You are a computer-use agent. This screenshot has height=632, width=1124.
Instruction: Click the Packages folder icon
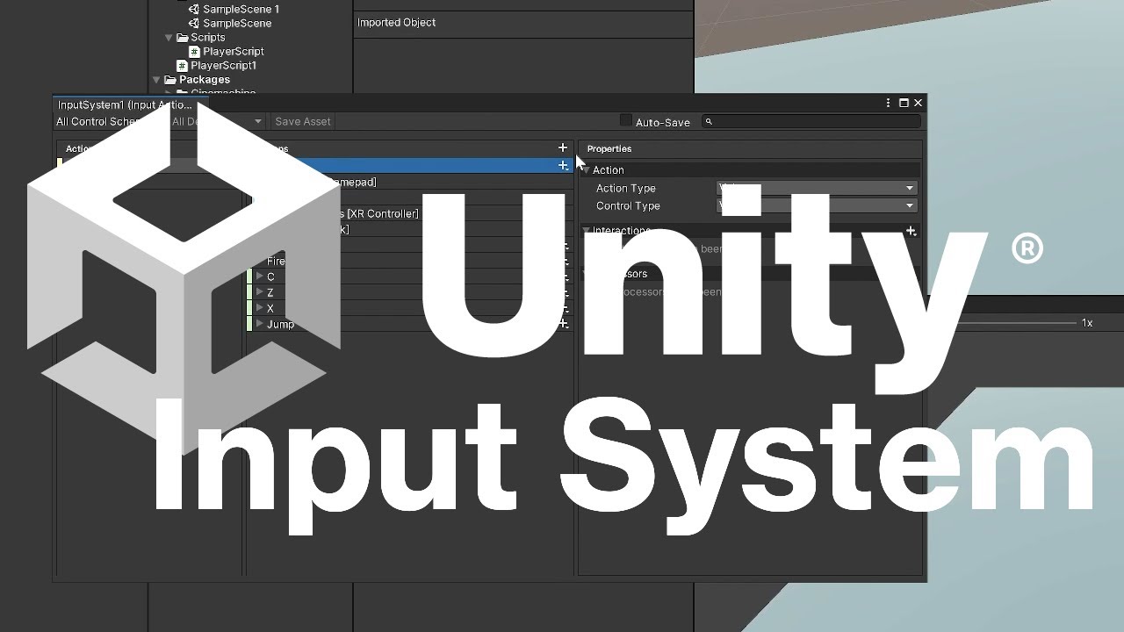[169, 79]
